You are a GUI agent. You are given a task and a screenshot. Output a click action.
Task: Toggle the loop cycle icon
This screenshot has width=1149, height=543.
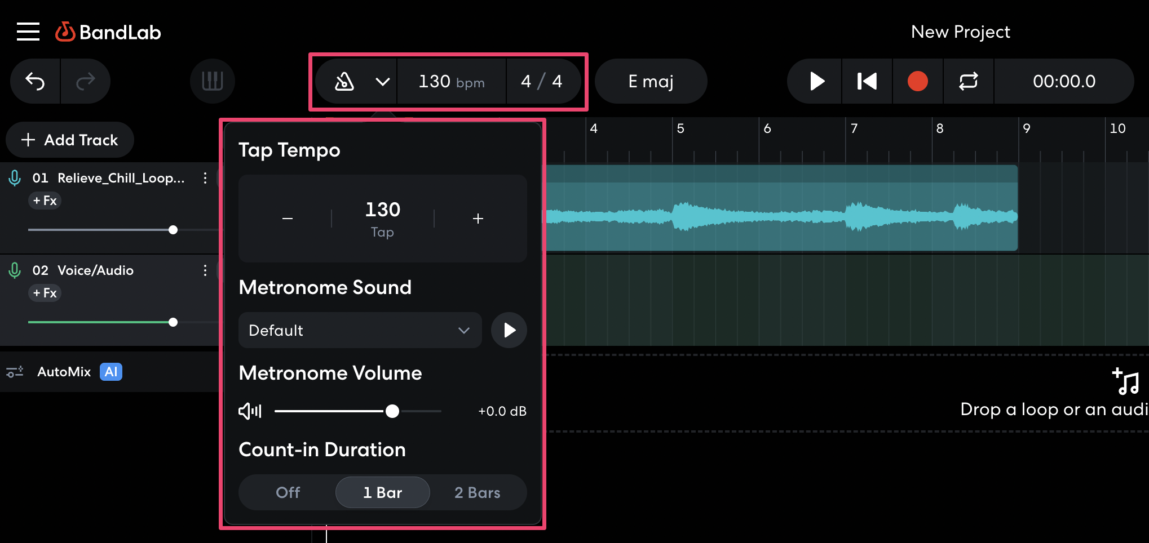pos(968,82)
